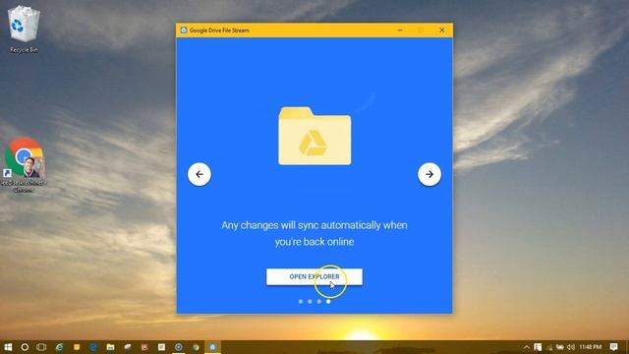Open the white notepad taskbar icon
Screen dimensions: 629x354
tap(161, 347)
